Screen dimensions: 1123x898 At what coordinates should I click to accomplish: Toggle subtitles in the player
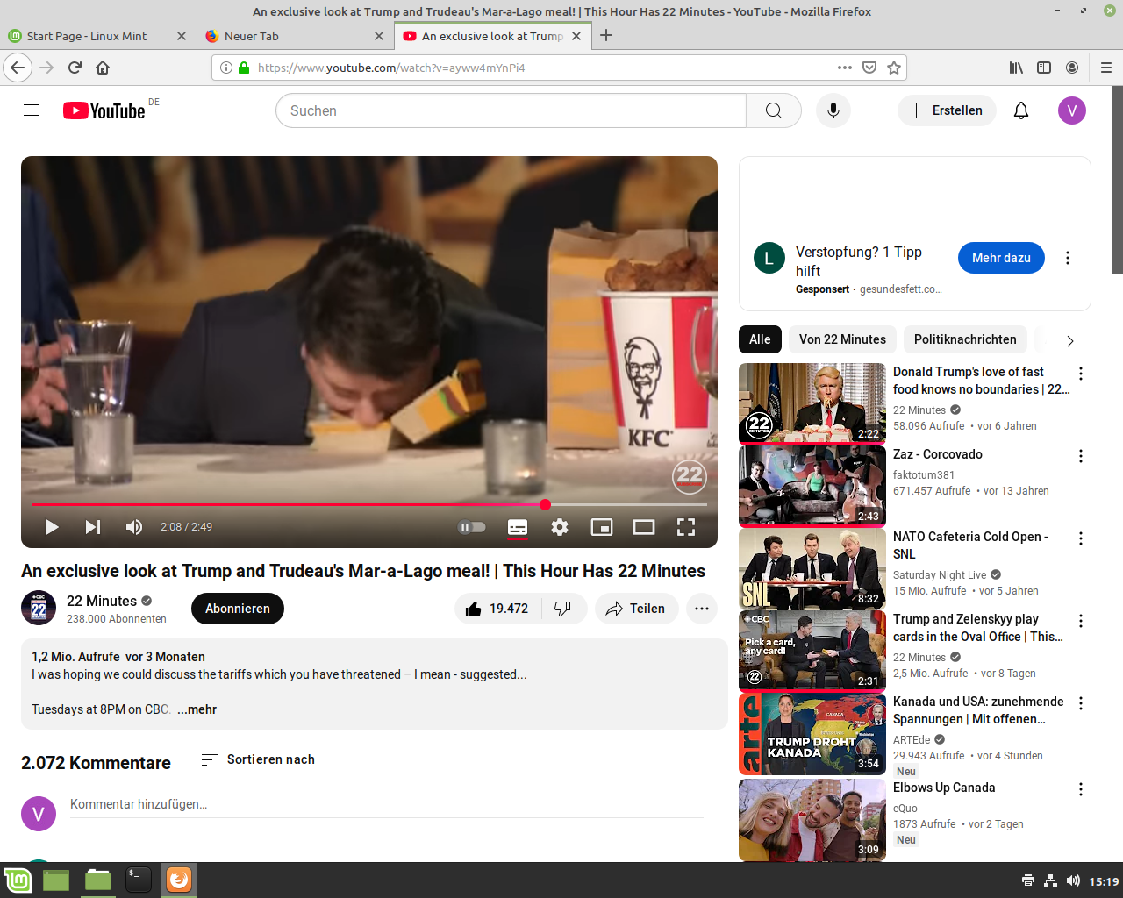518,527
